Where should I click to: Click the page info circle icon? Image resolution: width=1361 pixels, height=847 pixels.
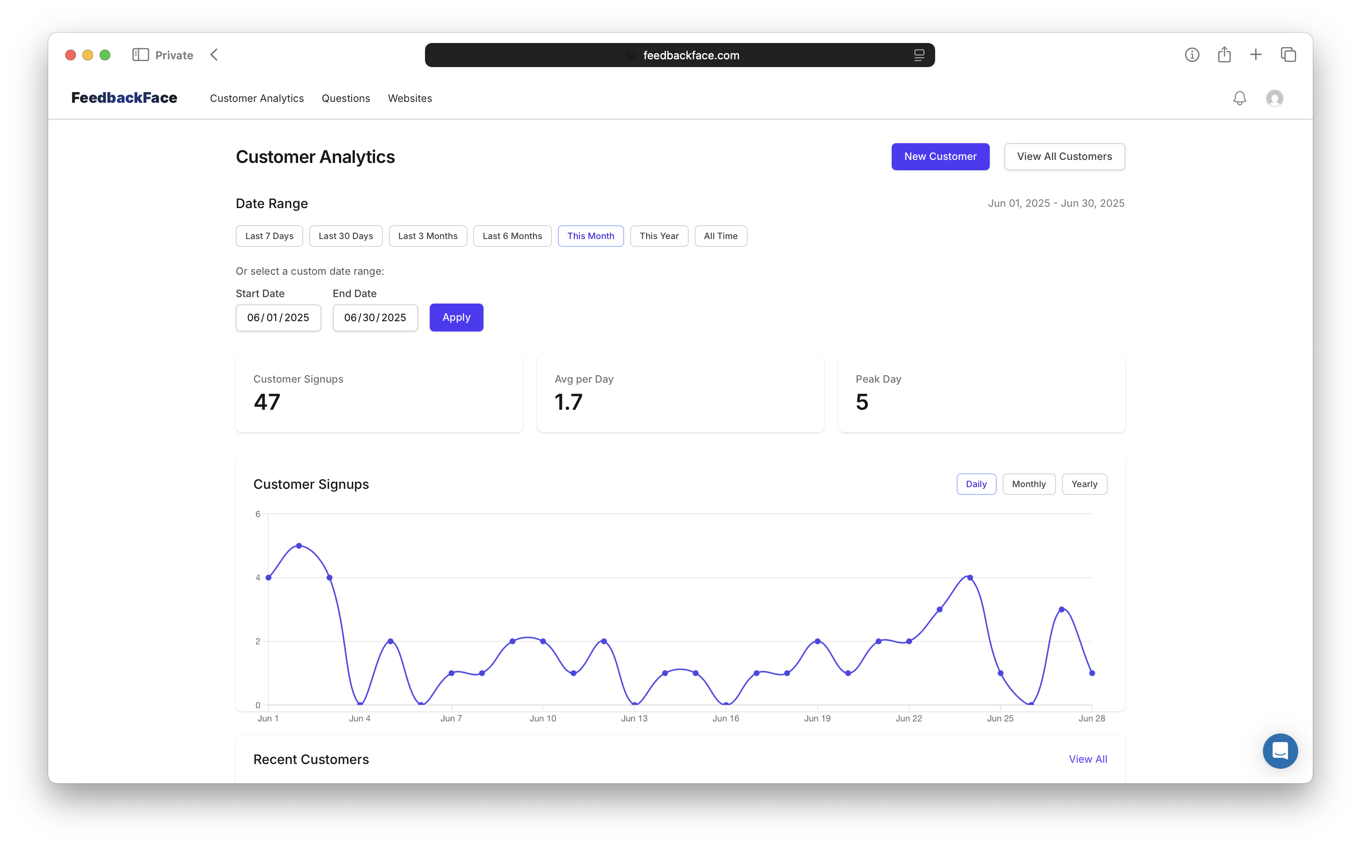point(1192,55)
